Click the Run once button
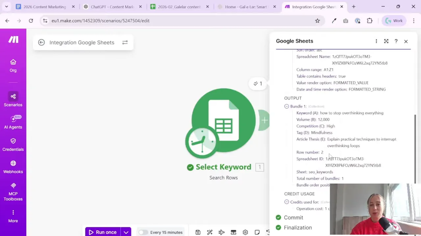421x236 pixels. [x=103, y=232]
